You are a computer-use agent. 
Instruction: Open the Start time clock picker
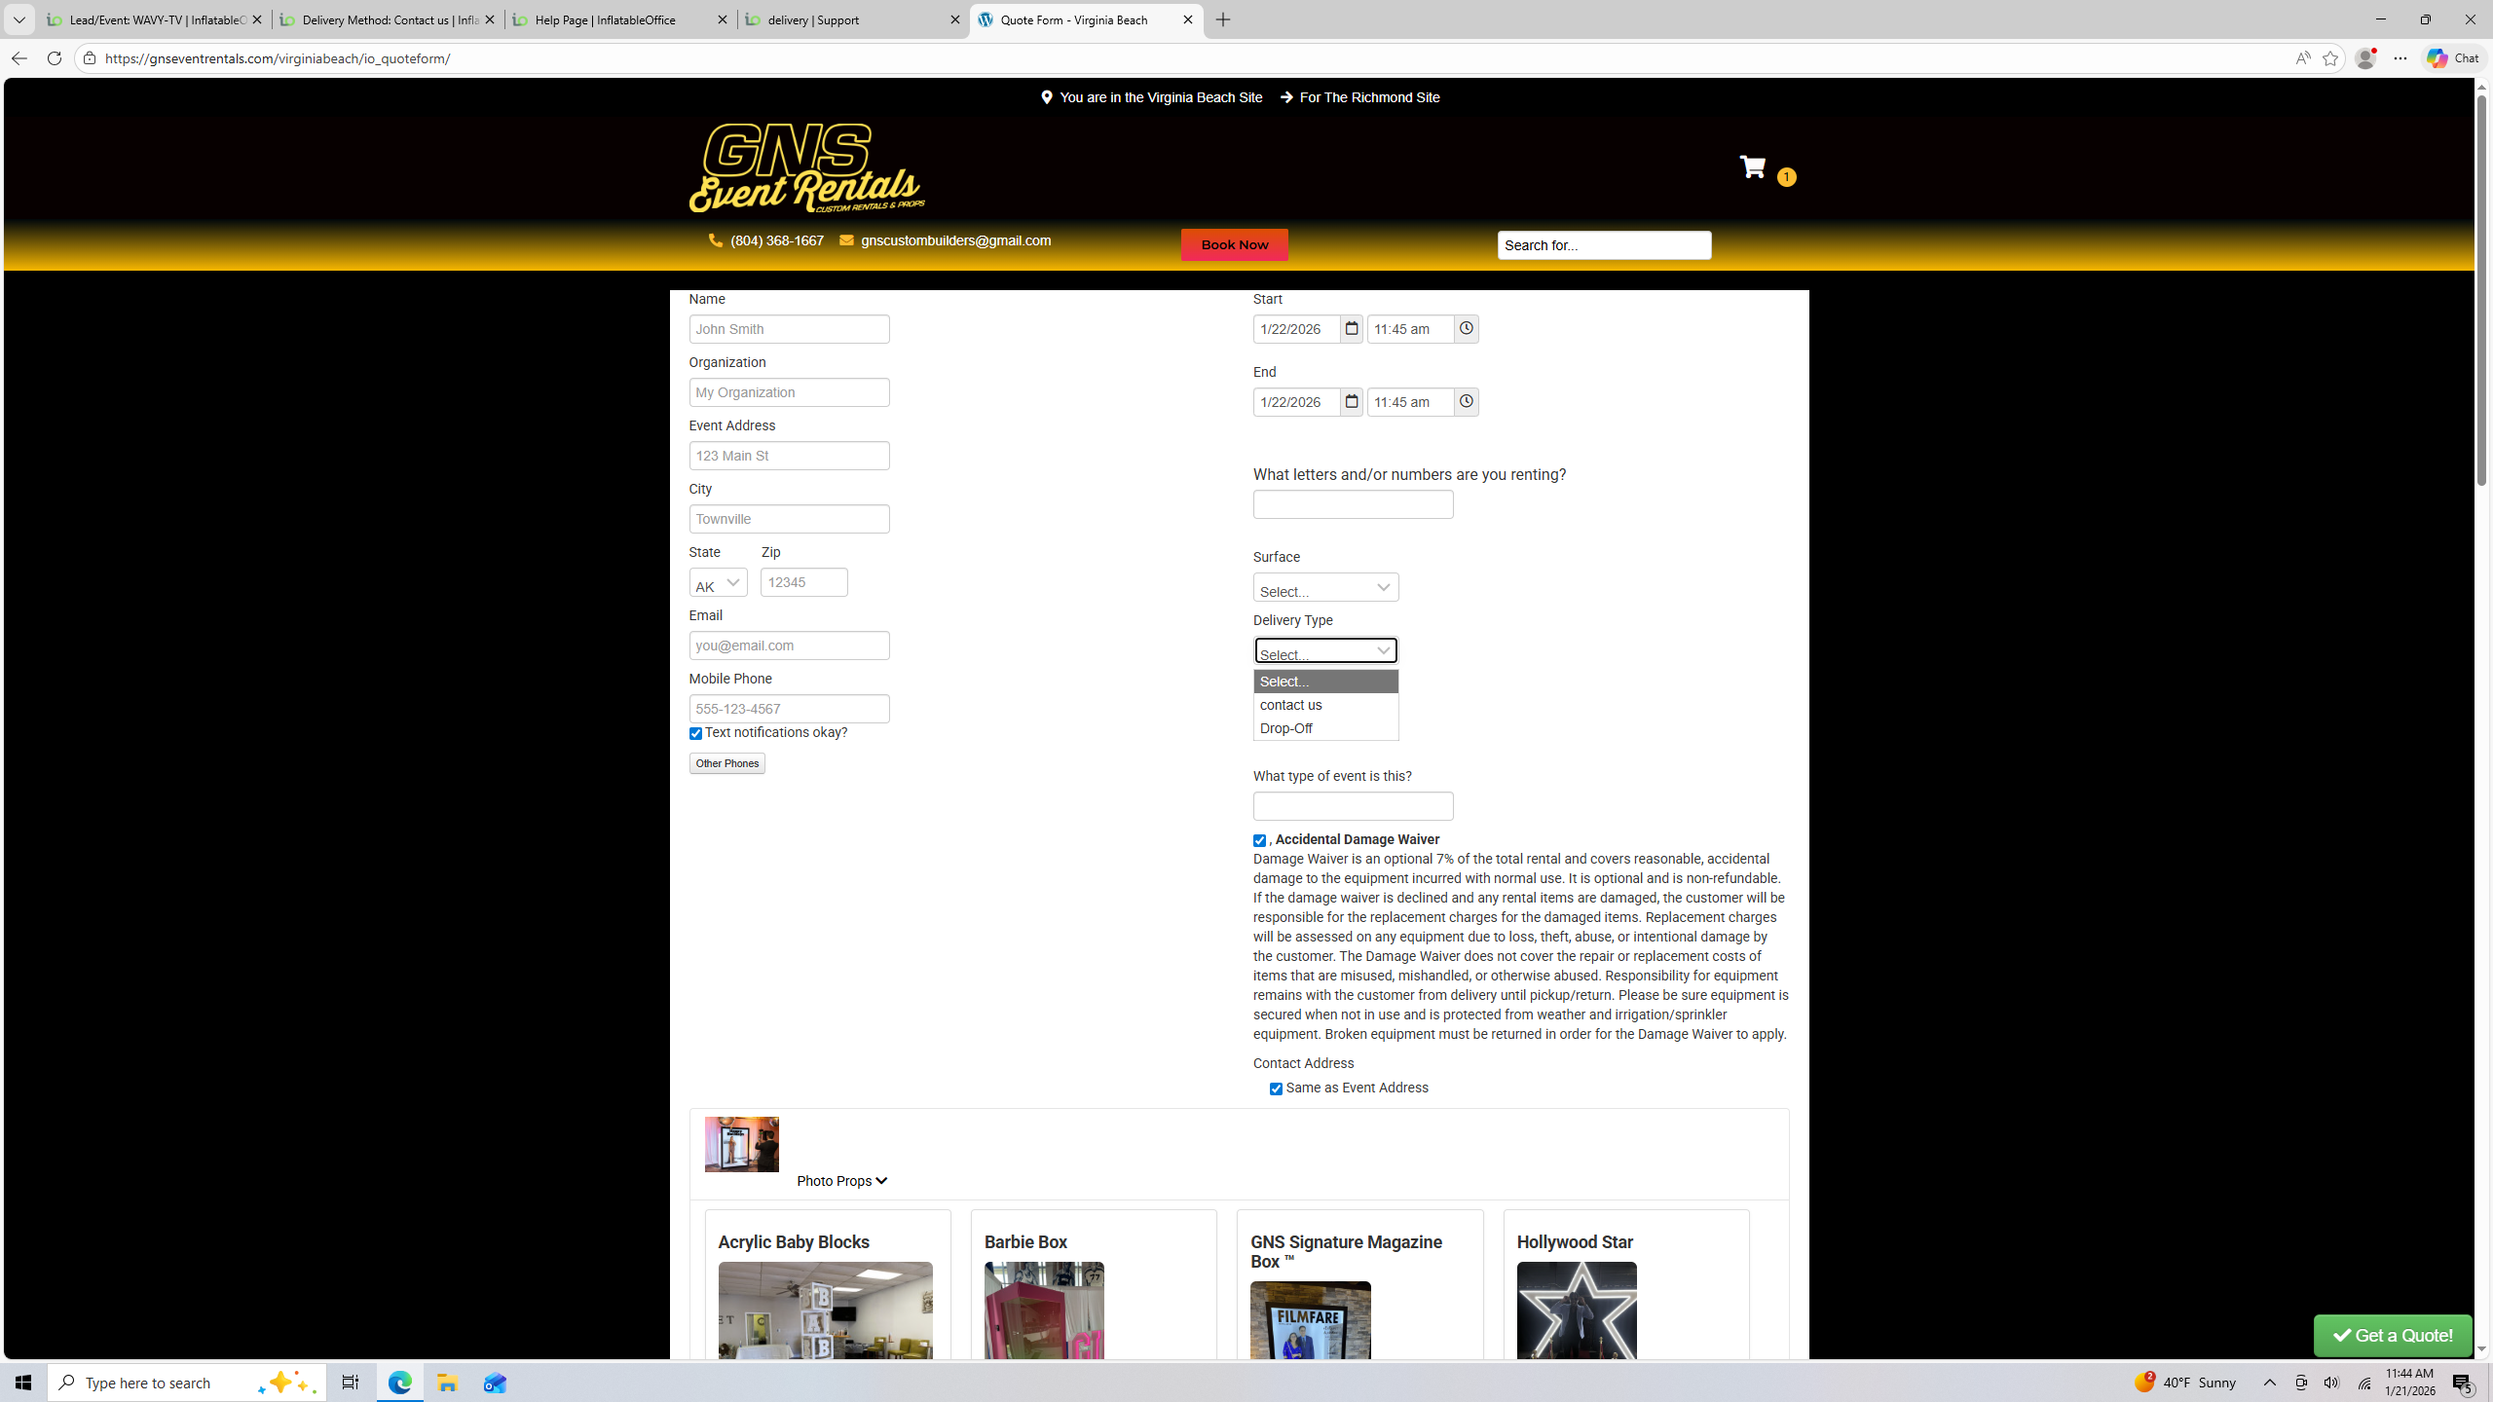pos(1466,329)
